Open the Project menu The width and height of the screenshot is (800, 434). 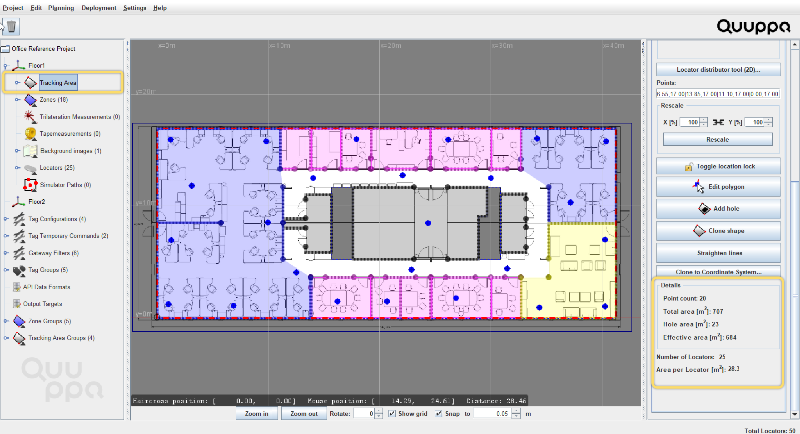13,8
